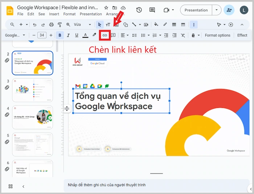Open the text highlight color pen
254x194 pixels.
pyautogui.click(x=94, y=35)
